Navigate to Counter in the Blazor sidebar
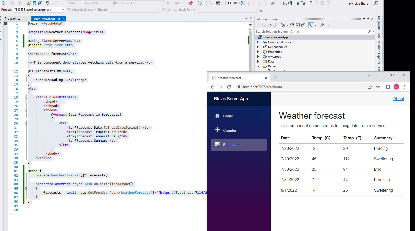This screenshot has height=231, width=415. pos(239,130)
